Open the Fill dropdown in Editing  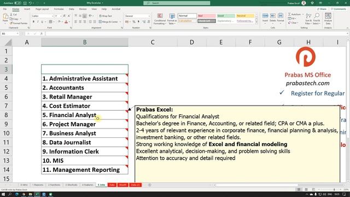pos(292,19)
